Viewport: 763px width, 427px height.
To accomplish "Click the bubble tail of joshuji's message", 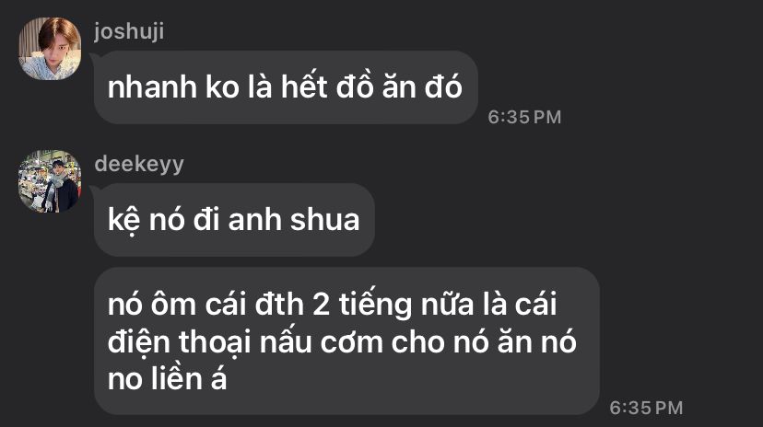I will [95, 56].
